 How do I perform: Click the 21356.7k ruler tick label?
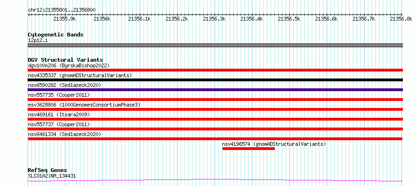pos(364,19)
